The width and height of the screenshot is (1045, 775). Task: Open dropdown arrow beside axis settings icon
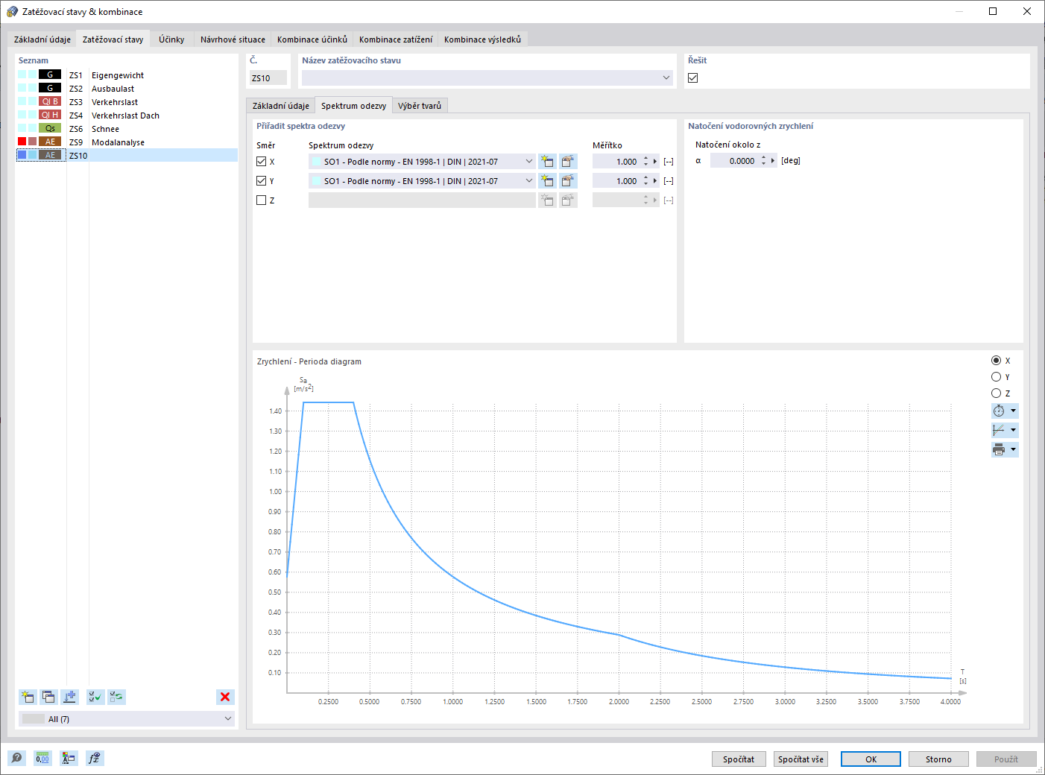pyautogui.click(x=1013, y=430)
